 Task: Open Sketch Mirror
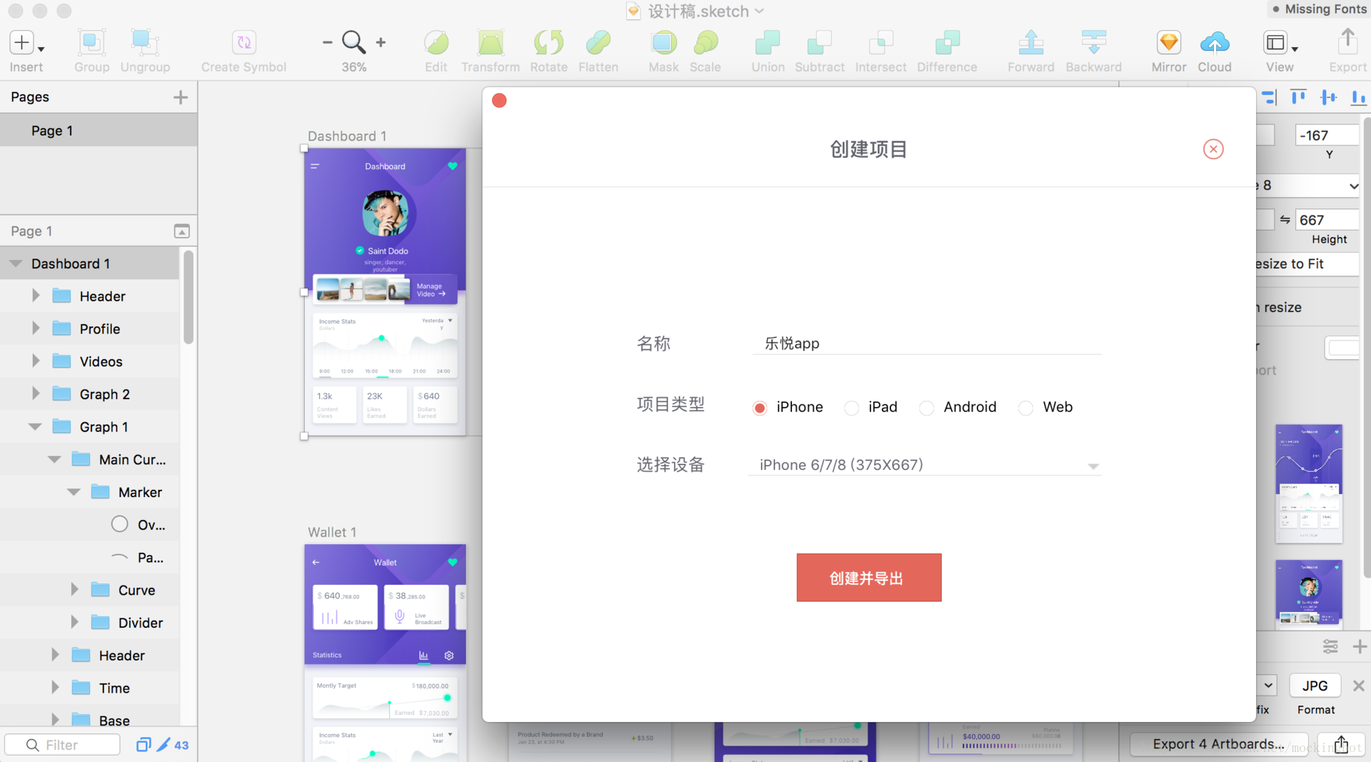tap(1169, 43)
